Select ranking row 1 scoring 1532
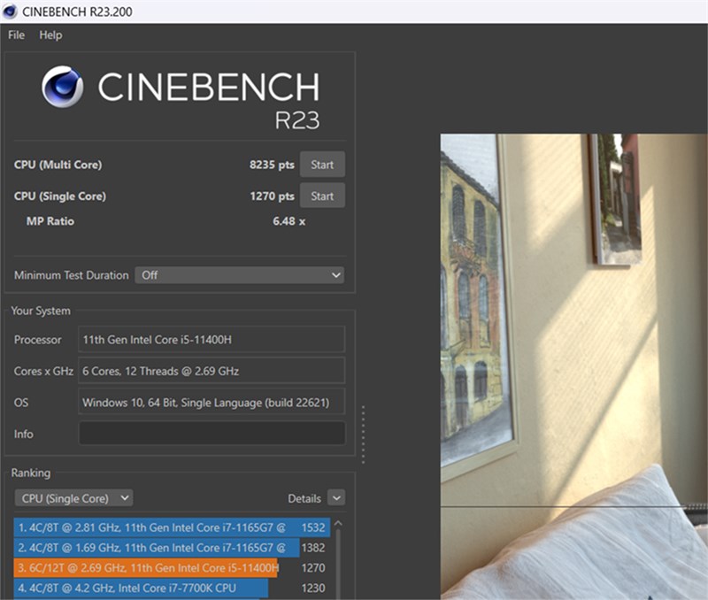 coord(172,527)
